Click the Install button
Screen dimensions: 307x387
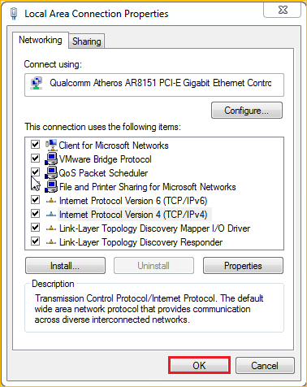coord(65,266)
